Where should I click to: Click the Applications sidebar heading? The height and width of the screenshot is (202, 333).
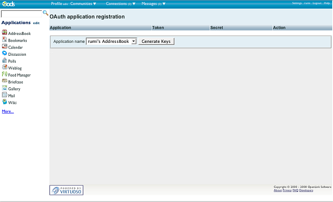click(x=16, y=22)
